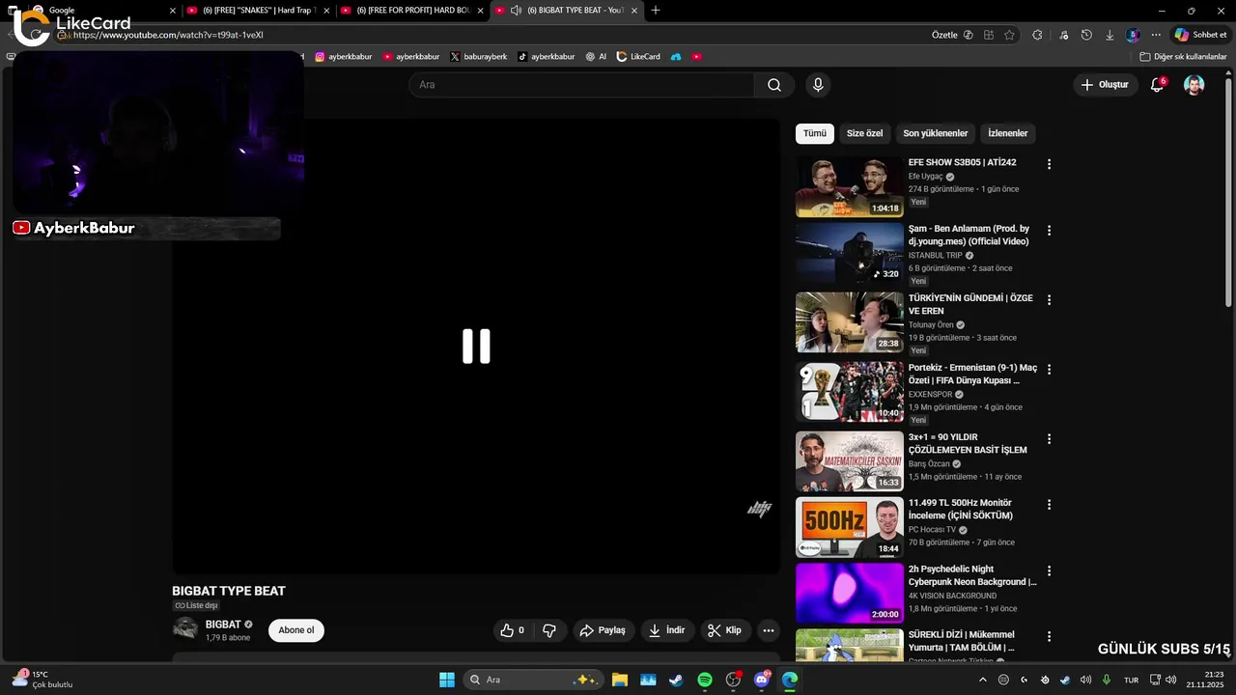Open options for SÜREKLİ DİZİ video
This screenshot has width=1236, height=695.
1049,637
